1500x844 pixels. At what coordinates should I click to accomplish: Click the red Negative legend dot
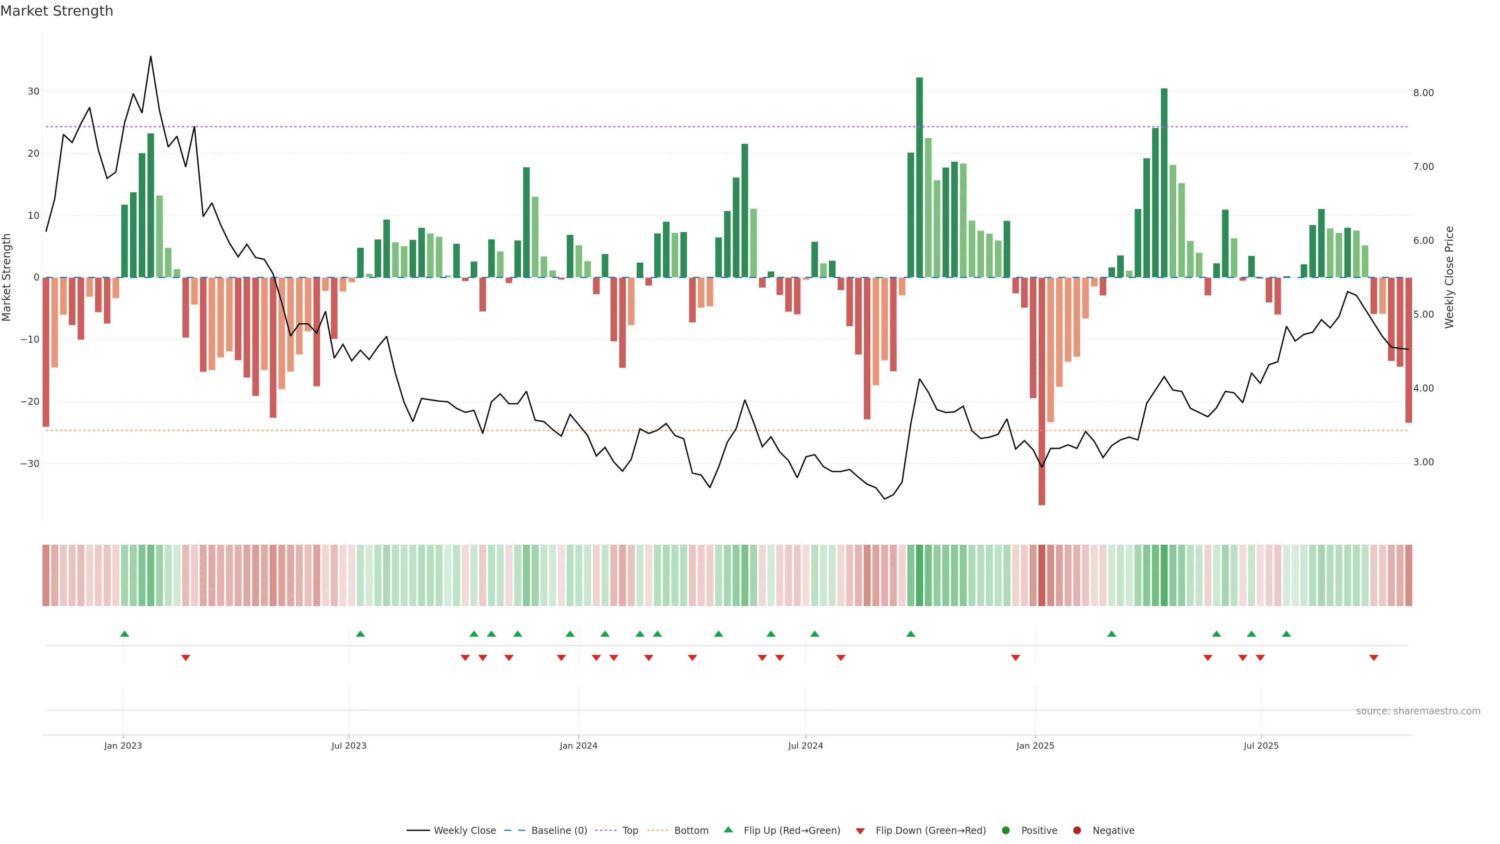point(1077,831)
